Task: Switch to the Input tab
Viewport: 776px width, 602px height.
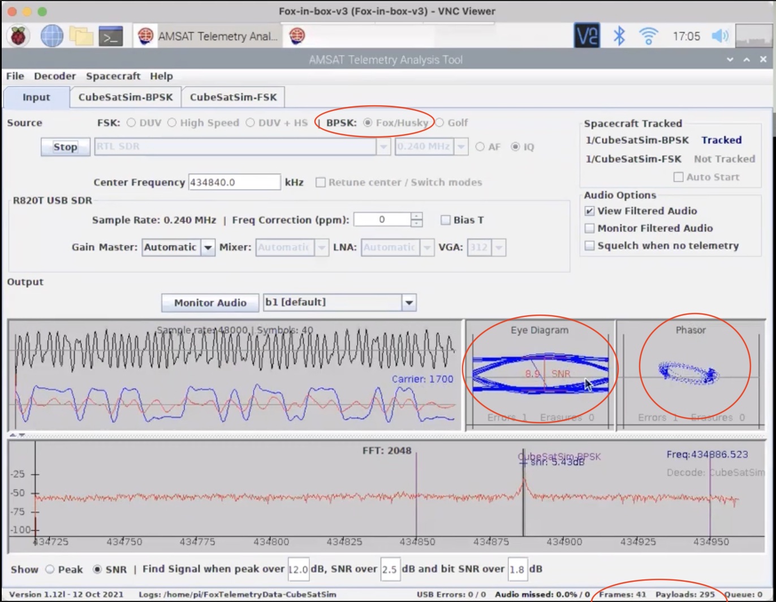Action: (x=36, y=97)
